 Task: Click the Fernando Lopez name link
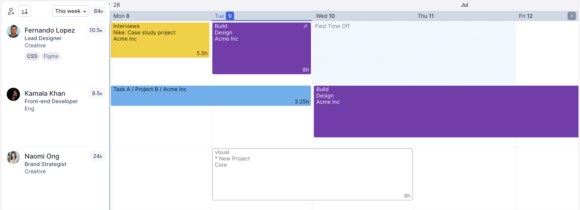50,30
